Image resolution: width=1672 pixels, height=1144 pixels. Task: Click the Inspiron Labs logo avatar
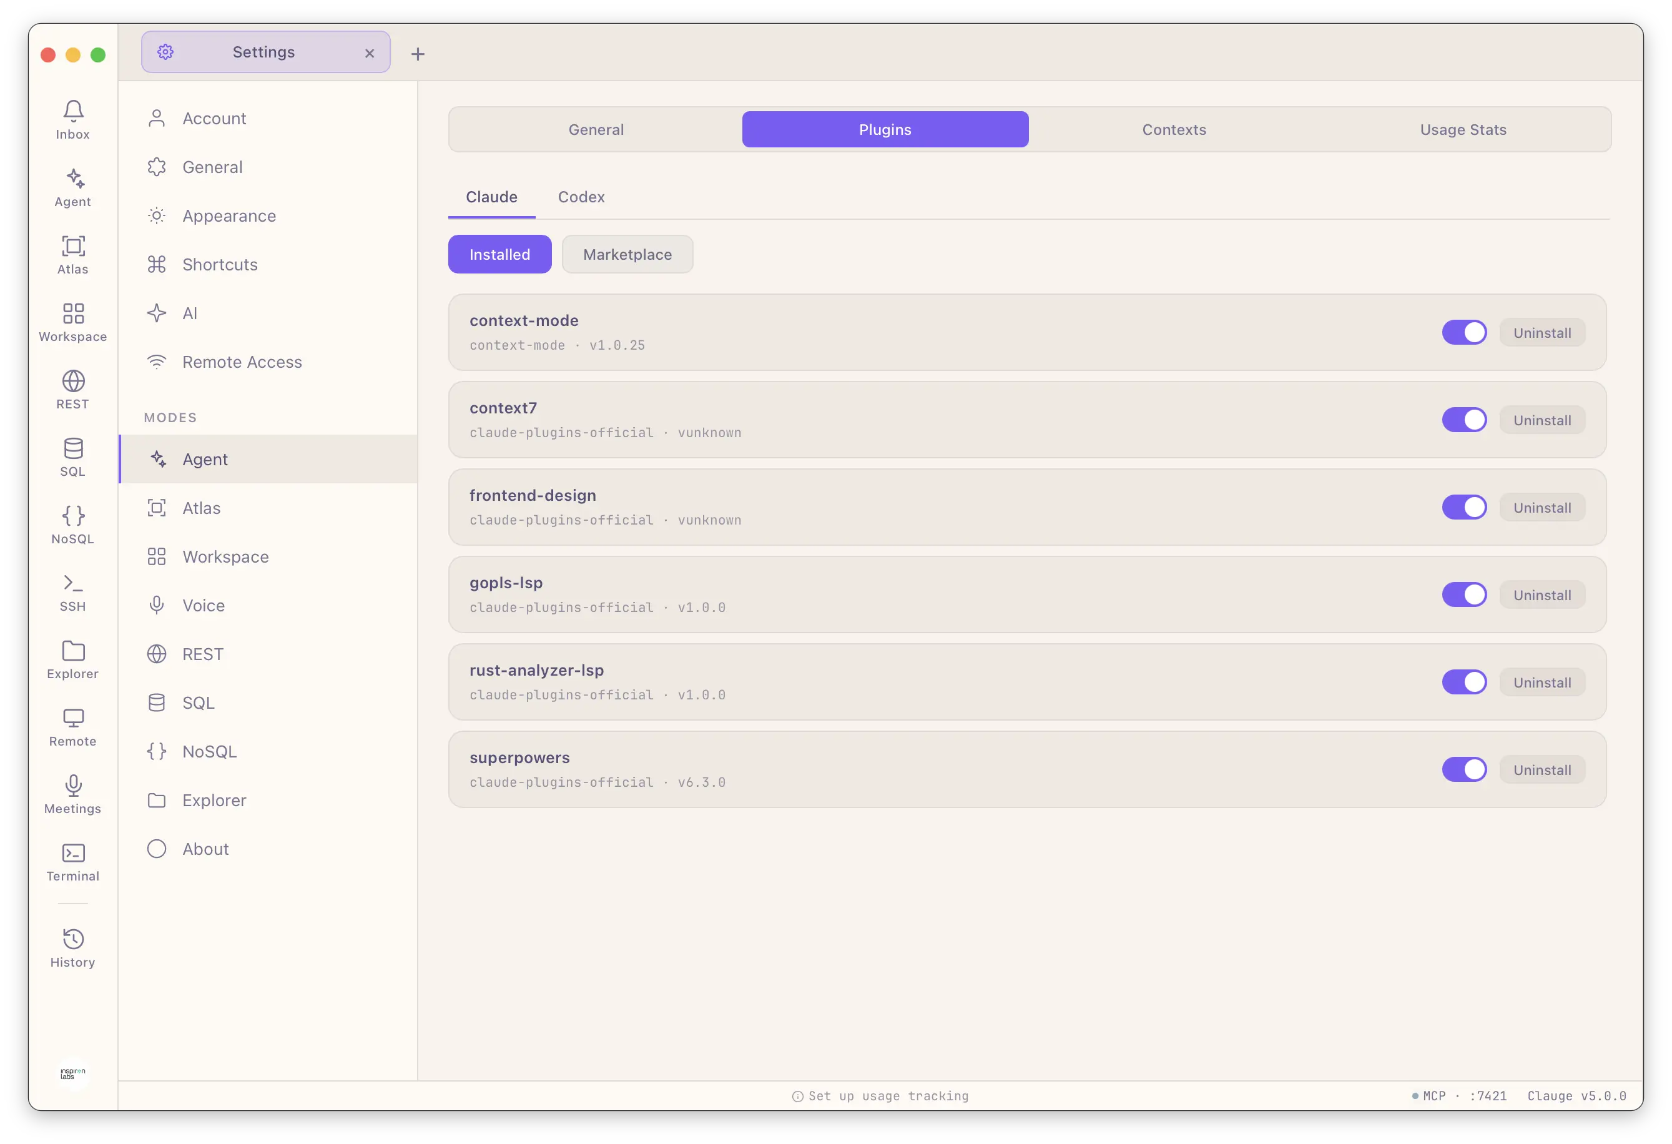click(72, 1073)
